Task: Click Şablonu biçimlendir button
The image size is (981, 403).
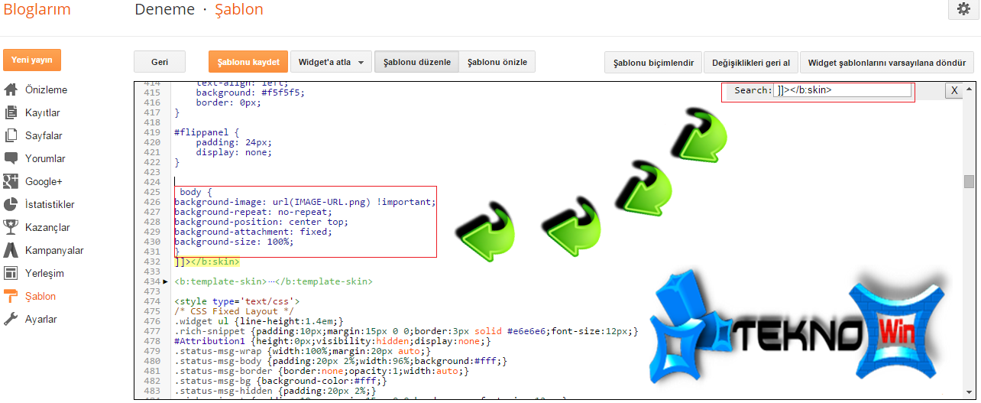Action: point(653,63)
